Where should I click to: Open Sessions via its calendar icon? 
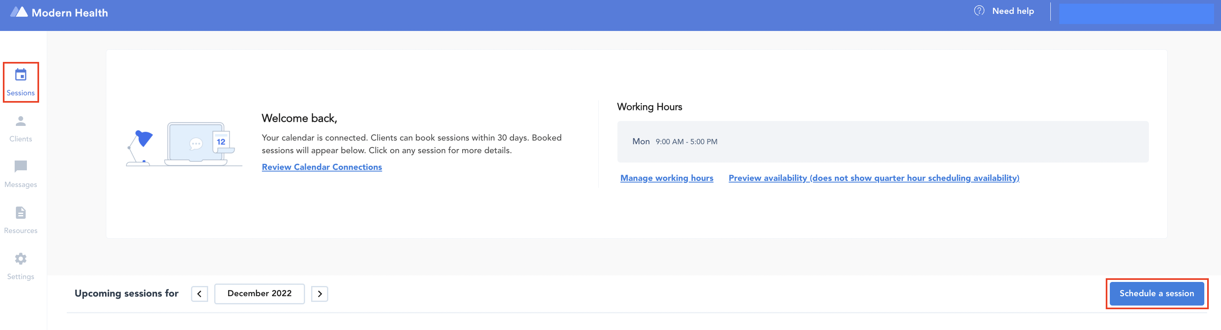click(21, 75)
